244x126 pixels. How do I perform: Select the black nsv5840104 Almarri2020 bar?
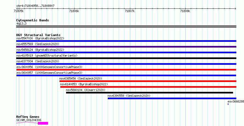click(x=149, y=93)
